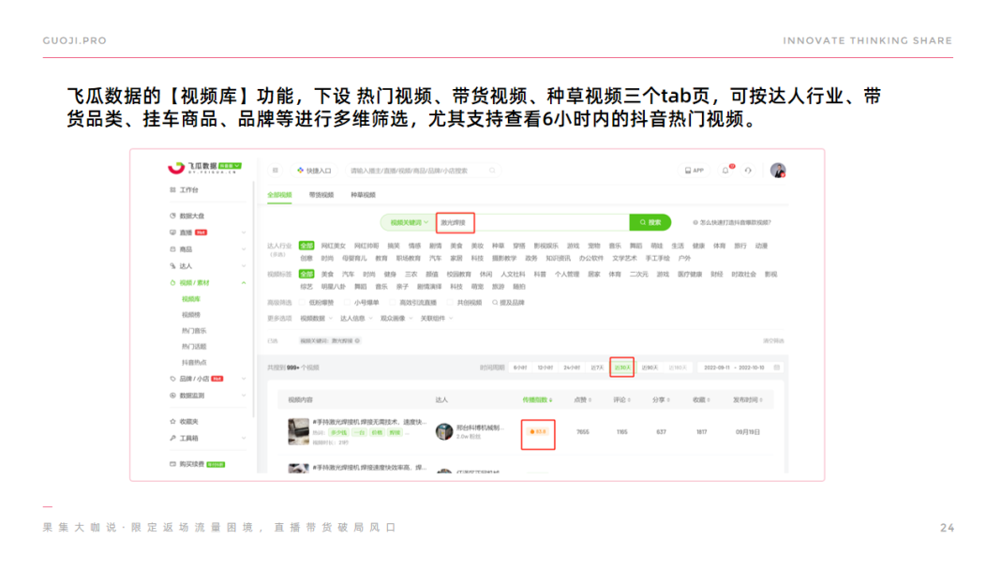Enable the 小号爆单 filter checkbox
Screen dimensions: 1001x571
[x=346, y=302]
